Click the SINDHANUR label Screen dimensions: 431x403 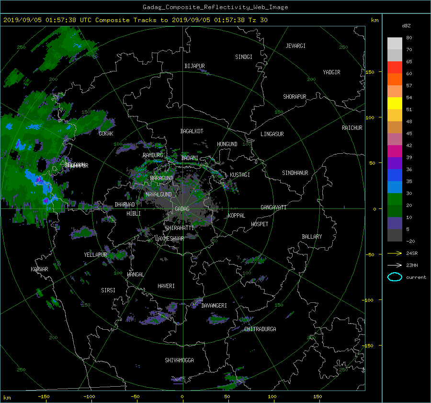pos(295,173)
